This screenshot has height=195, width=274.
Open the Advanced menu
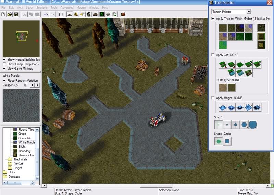(x=67, y=8)
